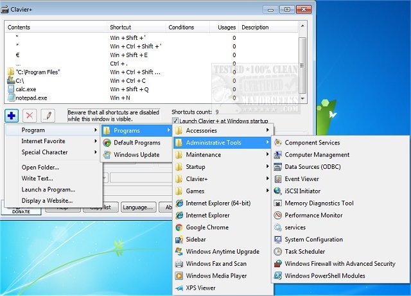The width and height of the screenshot is (411, 296).
Task: Select Default Programs menu entry
Action: point(137,143)
